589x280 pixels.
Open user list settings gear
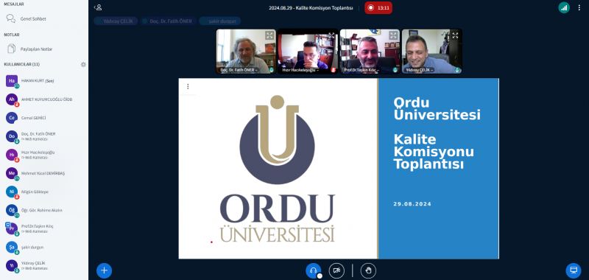pyautogui.click(x=83, y=64)
